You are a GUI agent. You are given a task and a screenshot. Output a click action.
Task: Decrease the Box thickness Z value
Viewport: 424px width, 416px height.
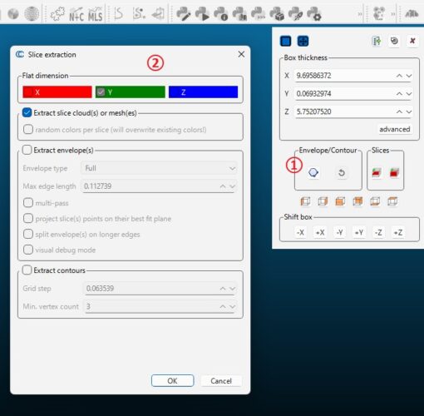pyautogui.click(x=409, y=111)
